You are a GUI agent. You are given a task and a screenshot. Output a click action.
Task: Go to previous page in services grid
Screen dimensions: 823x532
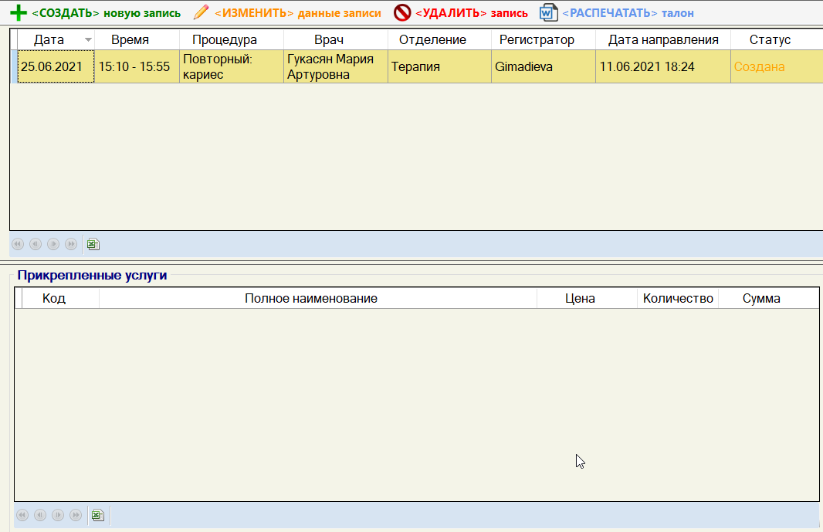pos(40,515)
